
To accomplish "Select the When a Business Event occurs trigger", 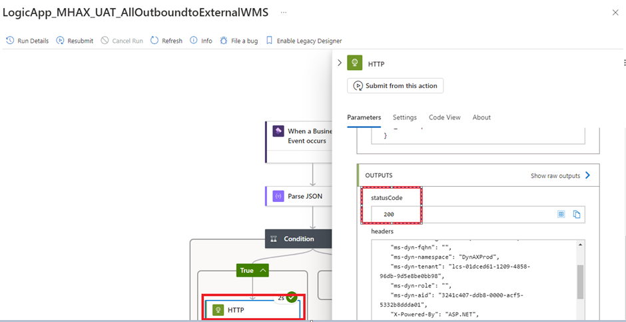I will (298, 142).
